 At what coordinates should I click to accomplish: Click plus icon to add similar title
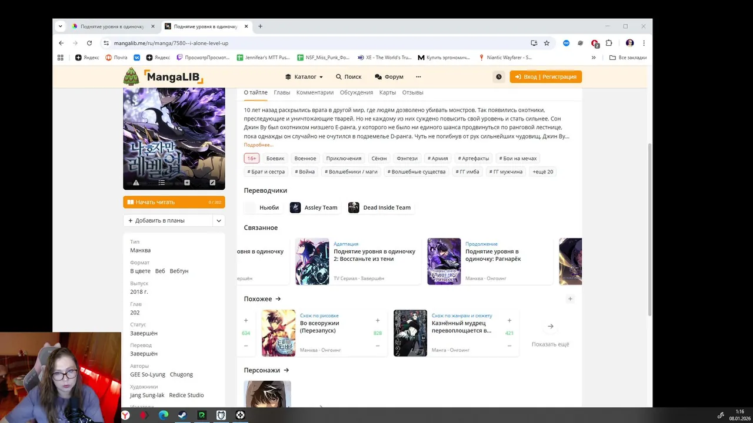pyautogui.click(x=570, y=299)
